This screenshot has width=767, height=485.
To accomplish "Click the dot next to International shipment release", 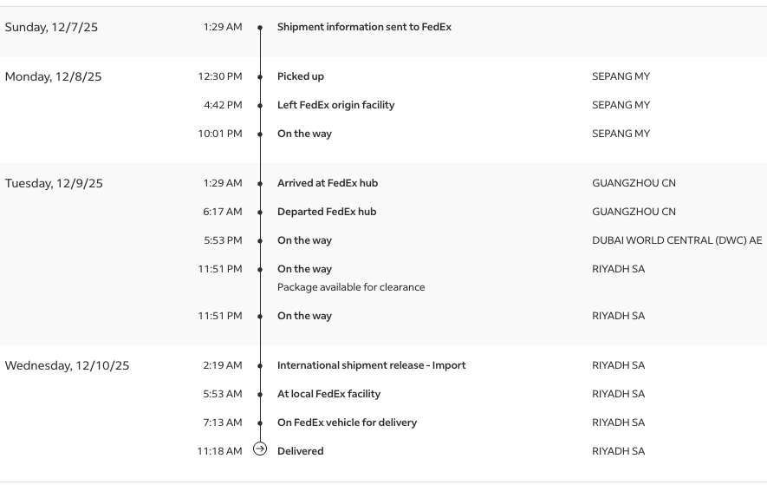I will tap(260, 365).
